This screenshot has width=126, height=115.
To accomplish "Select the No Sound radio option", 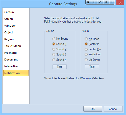I will coord(60,39).
